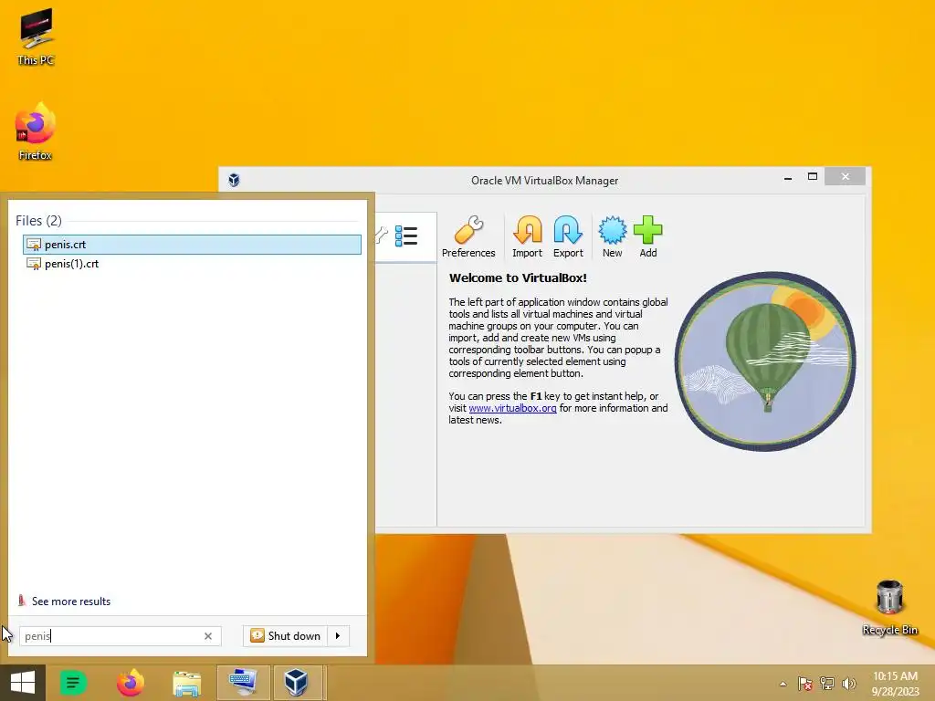935x701 pixels.
Task: Create a New virtual machine
Action: coord(612,236)
